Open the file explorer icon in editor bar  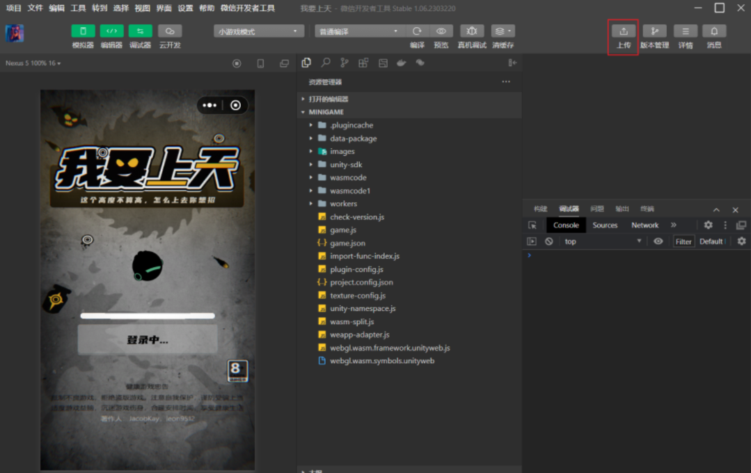(x=306, y=63)
